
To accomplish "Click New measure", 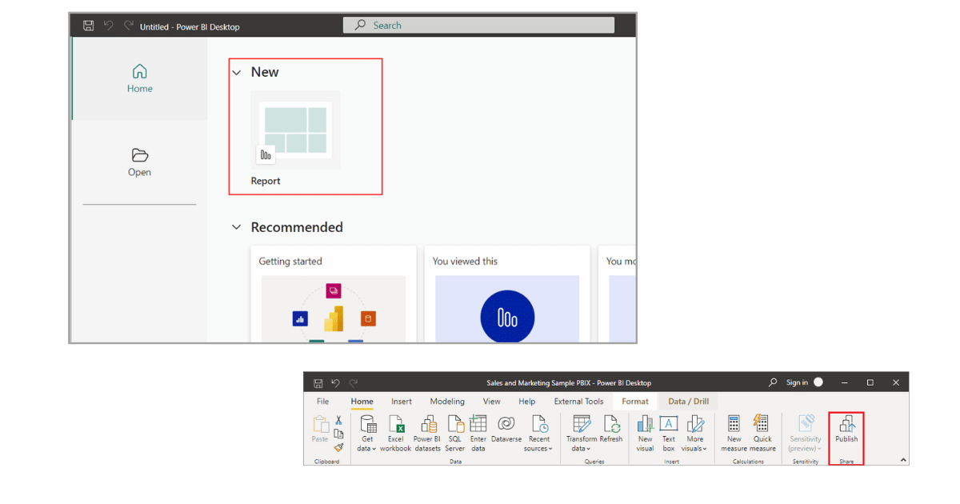I will tap(734, 434).
